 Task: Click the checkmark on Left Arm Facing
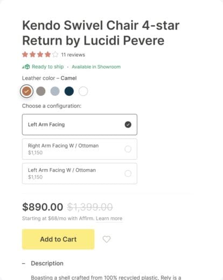click(x=128, y=124)
